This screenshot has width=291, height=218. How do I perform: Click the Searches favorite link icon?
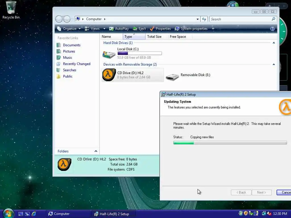59,70
